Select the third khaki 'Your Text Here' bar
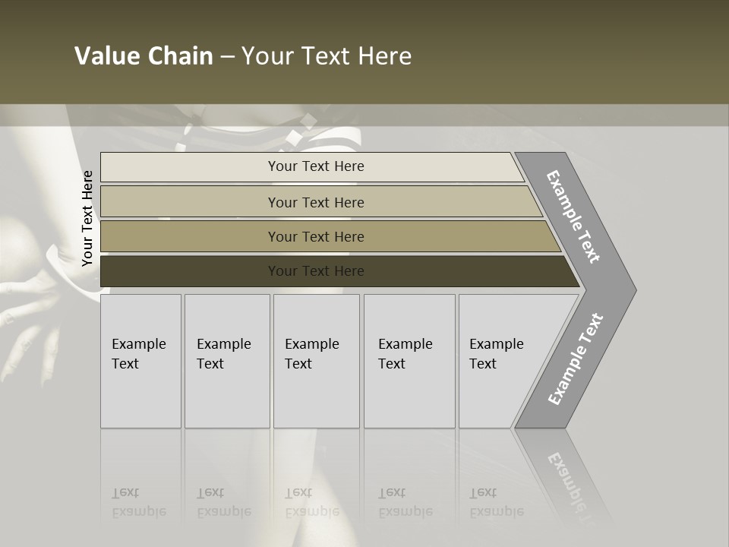The width and height of the screenshot is (729, 547). coord(330,236)
